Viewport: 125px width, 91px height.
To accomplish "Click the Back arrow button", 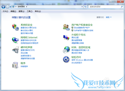I will 3,7.
